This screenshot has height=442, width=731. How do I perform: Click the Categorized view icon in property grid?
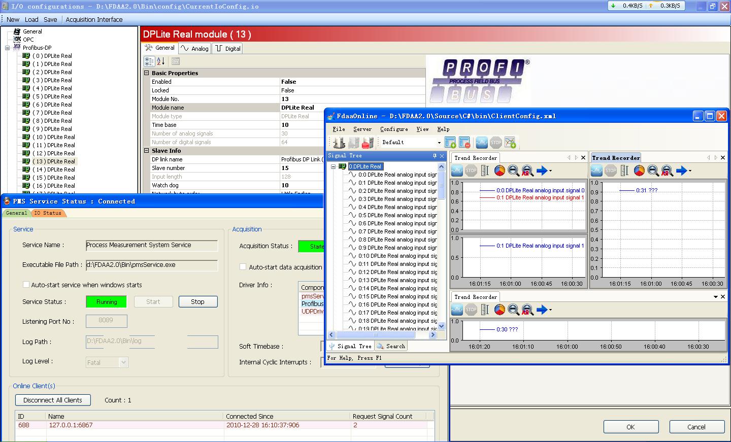click(x=149, y=61)
